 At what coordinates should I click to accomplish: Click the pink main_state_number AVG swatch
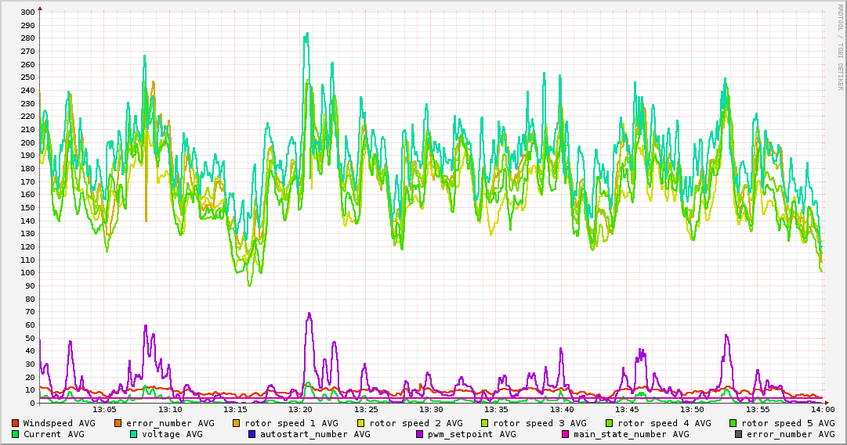[x=566, y=434]
